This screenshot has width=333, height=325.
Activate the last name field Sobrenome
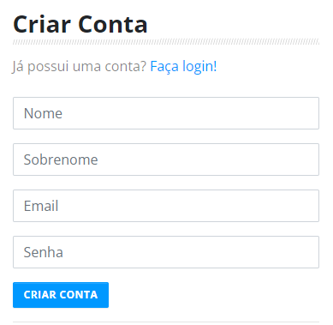click(x=166, y=159)
